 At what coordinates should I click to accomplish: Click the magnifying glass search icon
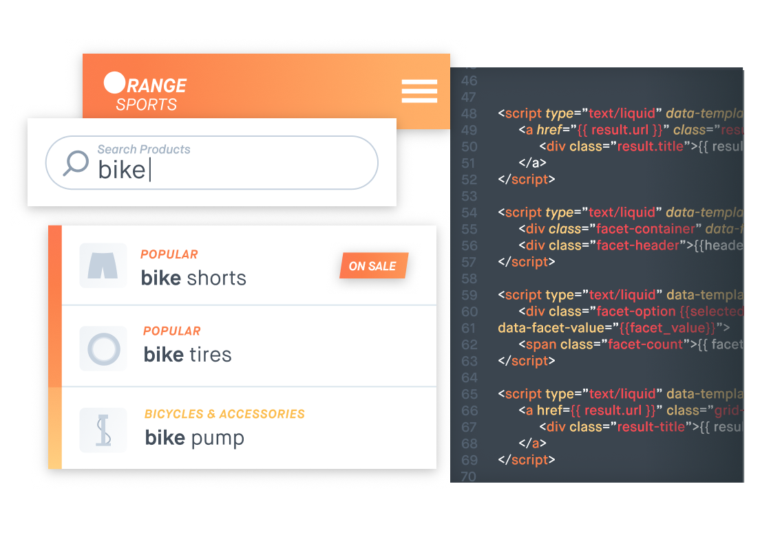click(x=76, y=163)
